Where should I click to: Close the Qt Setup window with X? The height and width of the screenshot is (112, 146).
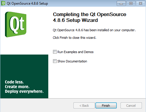(140, 3)
